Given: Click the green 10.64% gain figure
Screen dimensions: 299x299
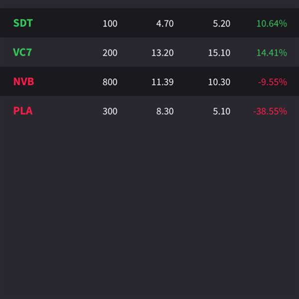Looking at the screenshot, I should tap(272, 23).
